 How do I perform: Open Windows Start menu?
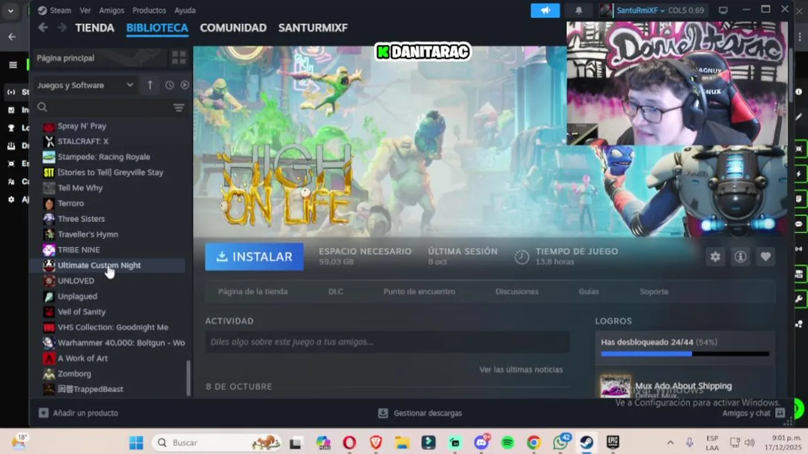point(136,443)
